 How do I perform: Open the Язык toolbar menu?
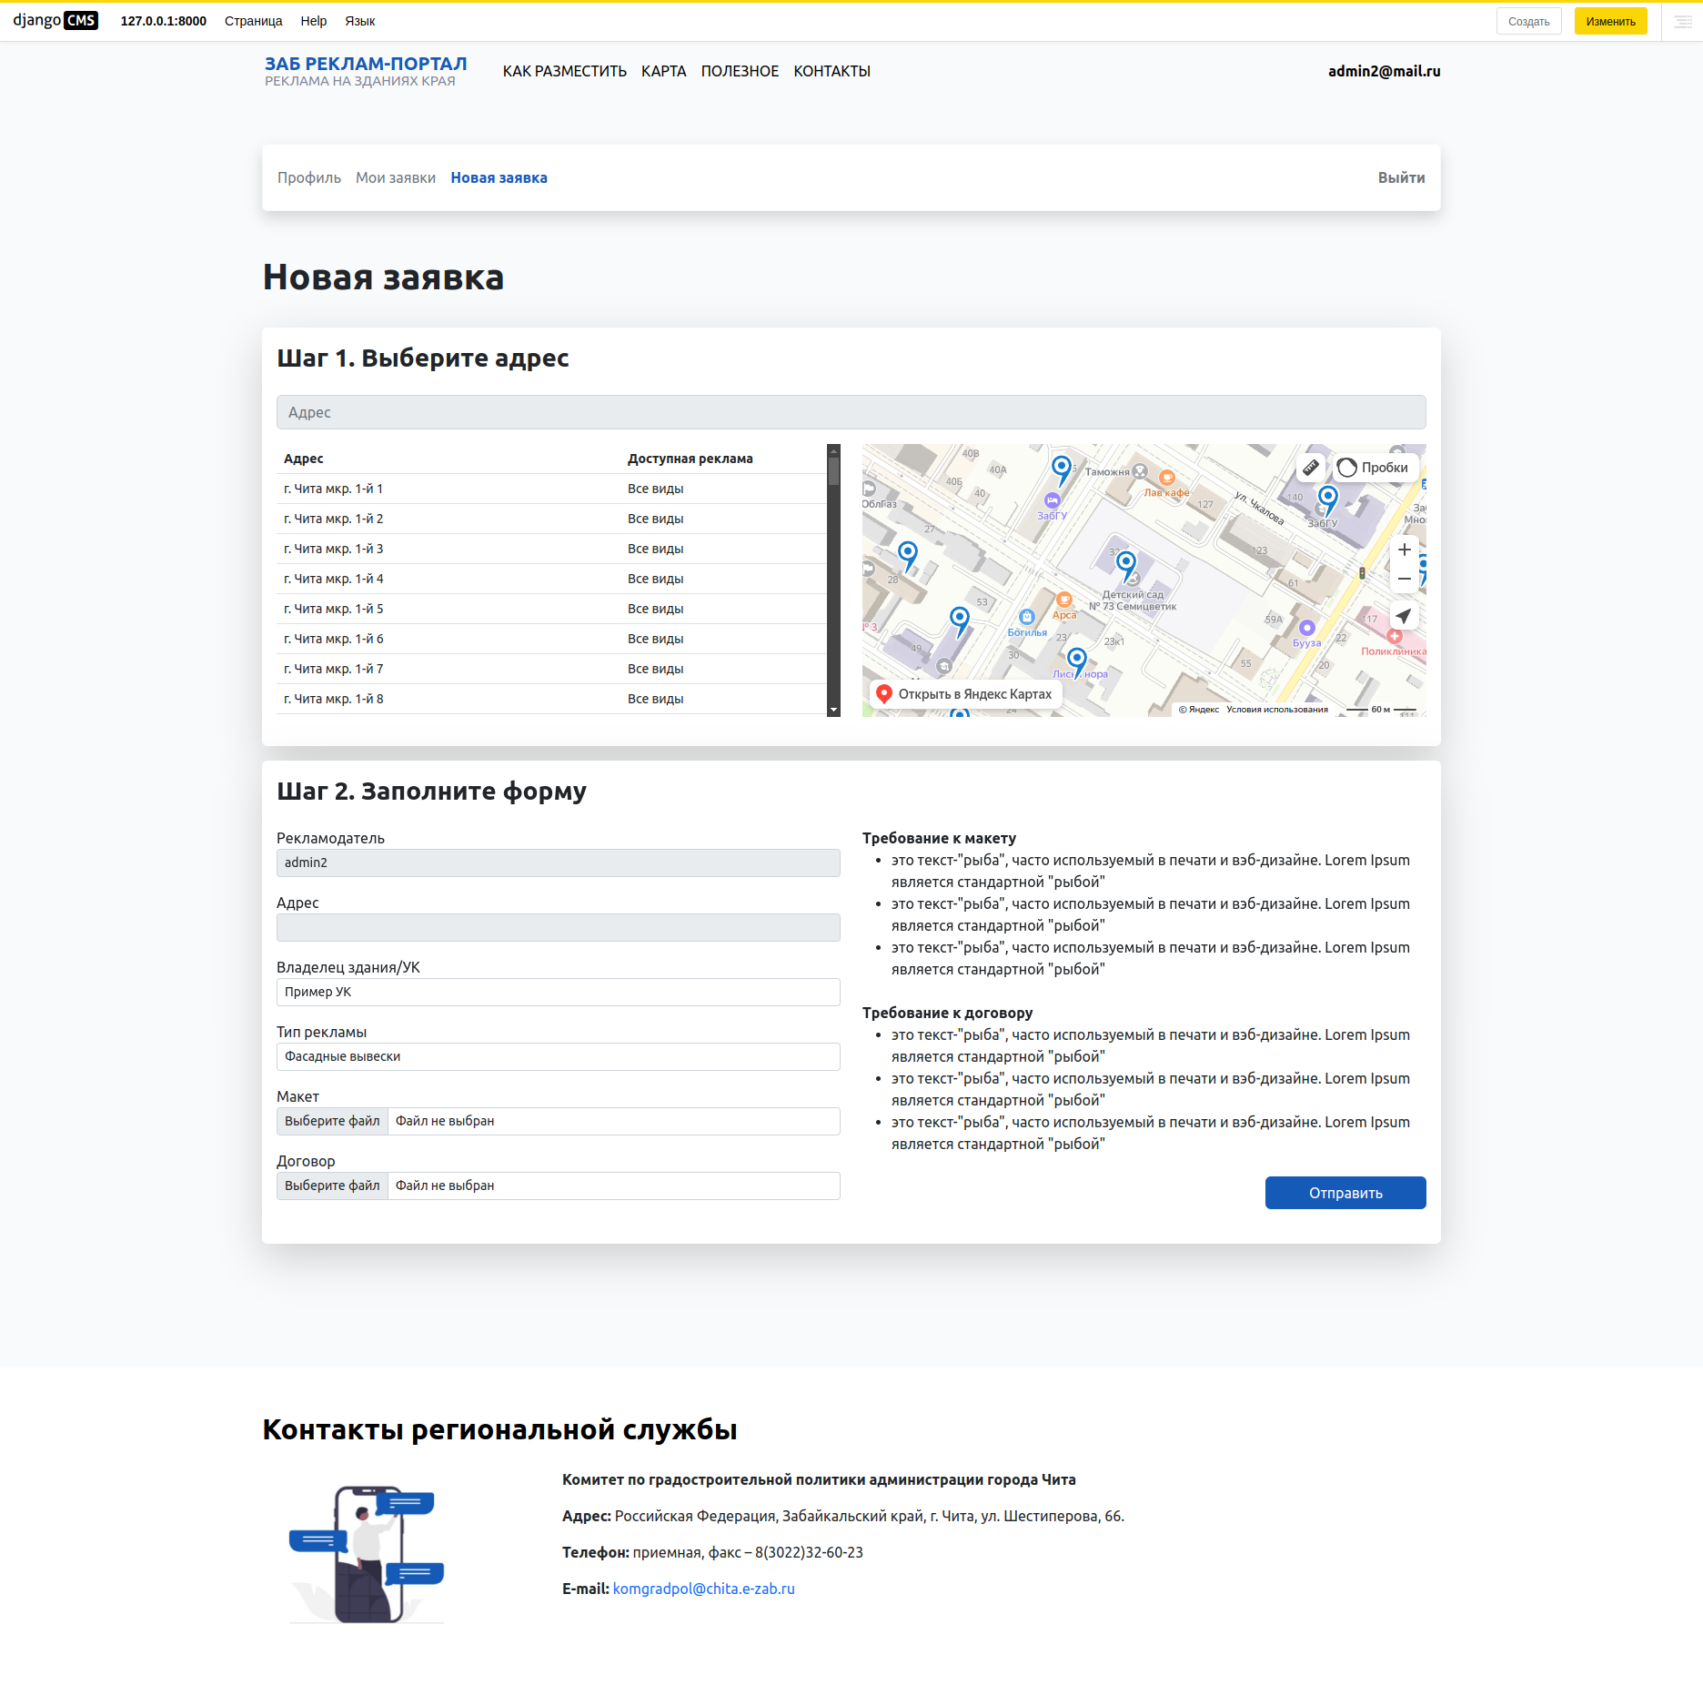359,21
